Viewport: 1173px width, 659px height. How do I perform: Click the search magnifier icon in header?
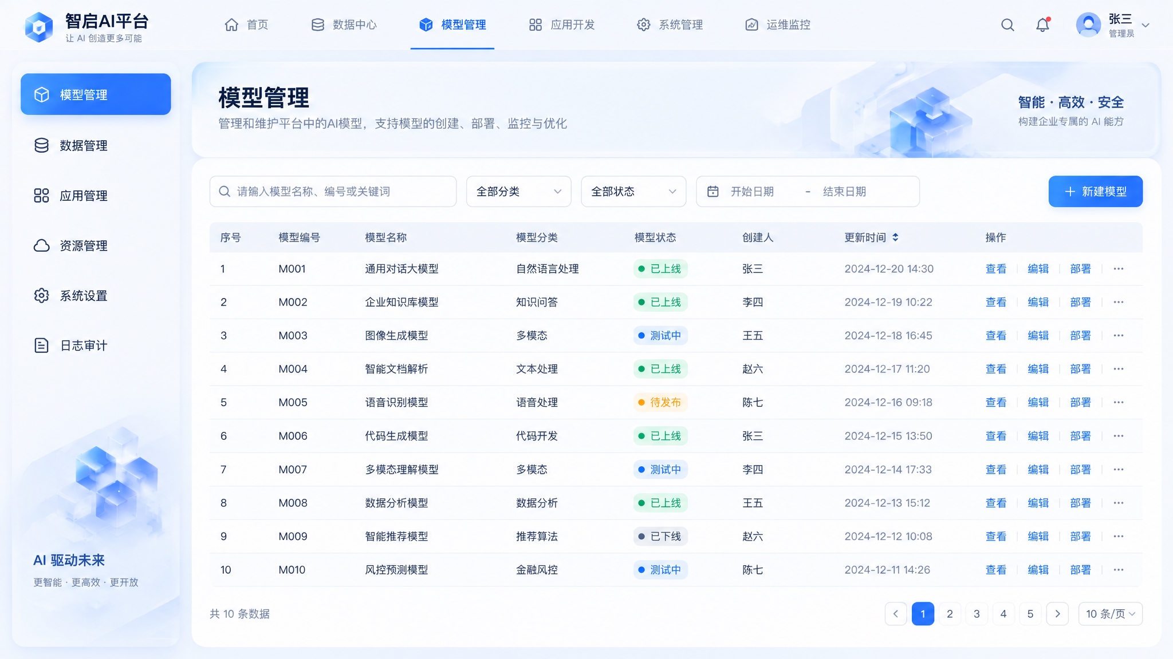click(1007, 25)
